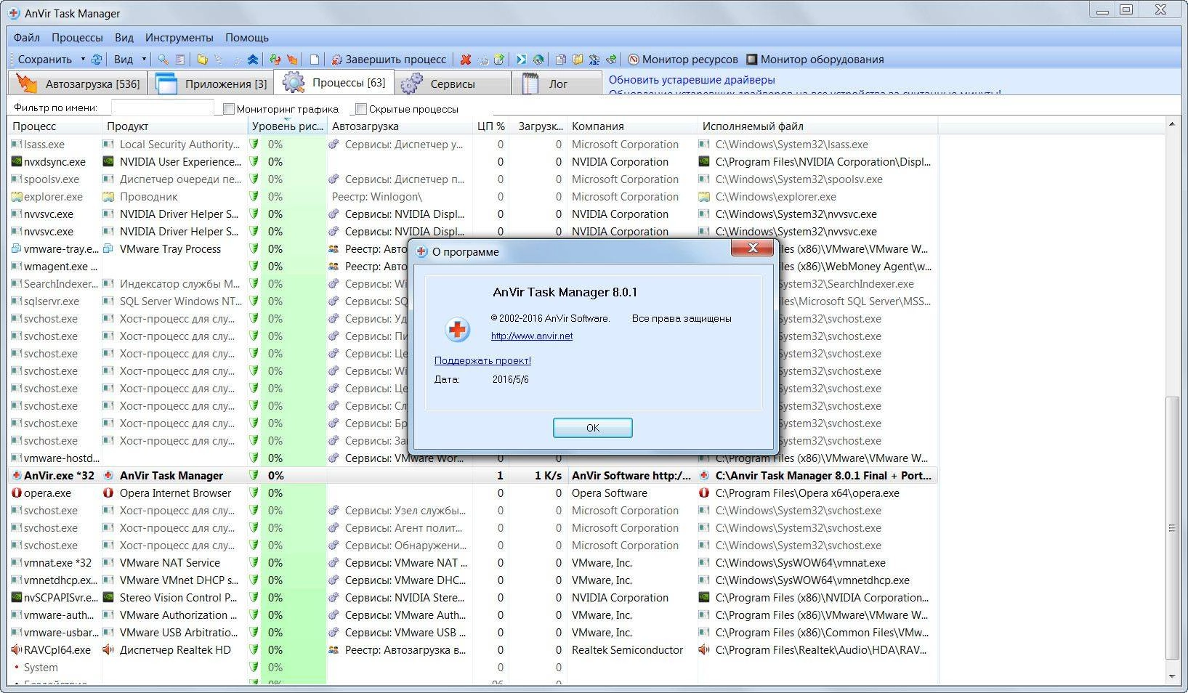Click the globe icon in toolbar
Viewport: 1188px width, 693px height.
538,60
